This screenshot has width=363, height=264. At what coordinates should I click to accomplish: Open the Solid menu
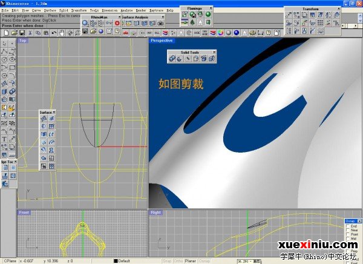pyautogui.click(x=64, y=10)
